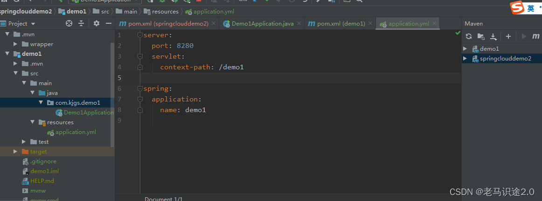
Task: Expand the wrapper folder
Action: [15, 44]
